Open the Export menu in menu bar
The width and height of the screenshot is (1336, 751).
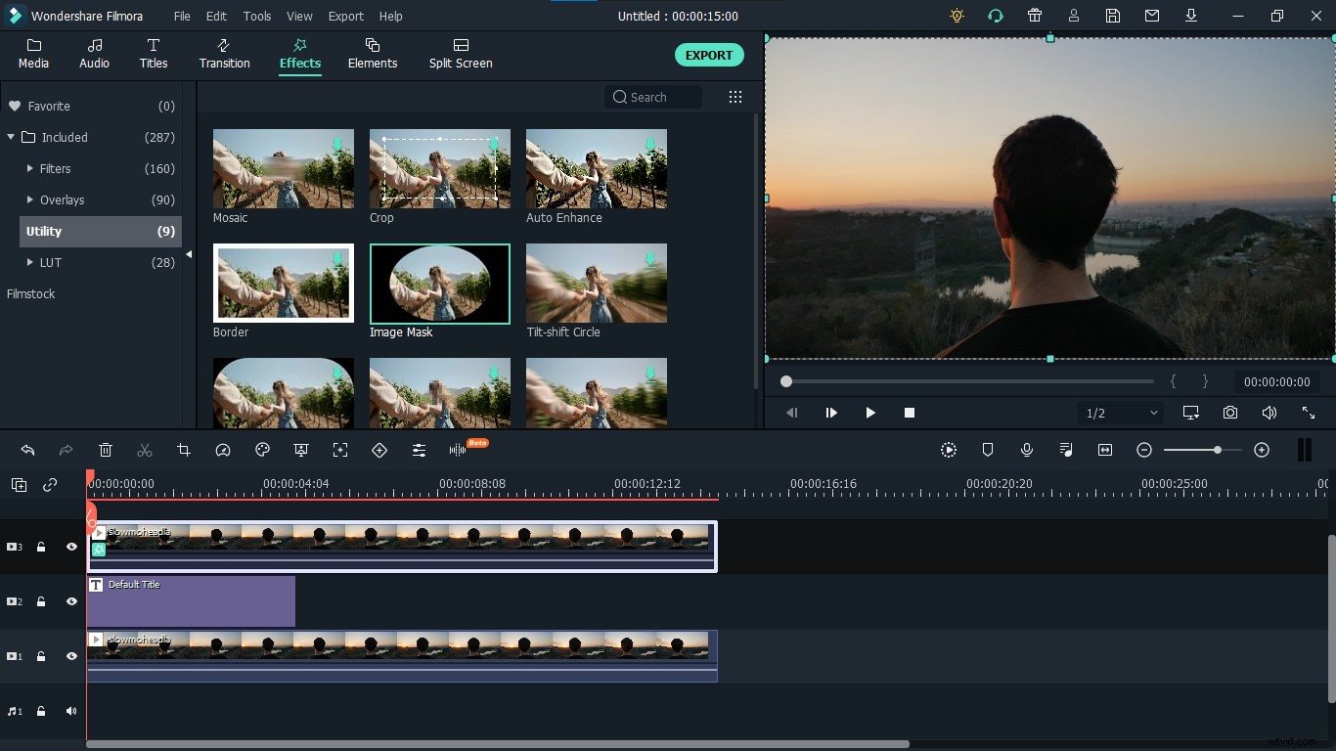coord(345,17)
